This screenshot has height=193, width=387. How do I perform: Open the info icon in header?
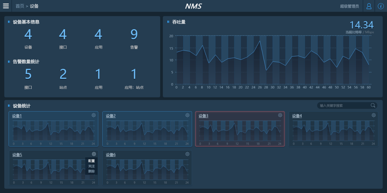[x=381, y=6]
